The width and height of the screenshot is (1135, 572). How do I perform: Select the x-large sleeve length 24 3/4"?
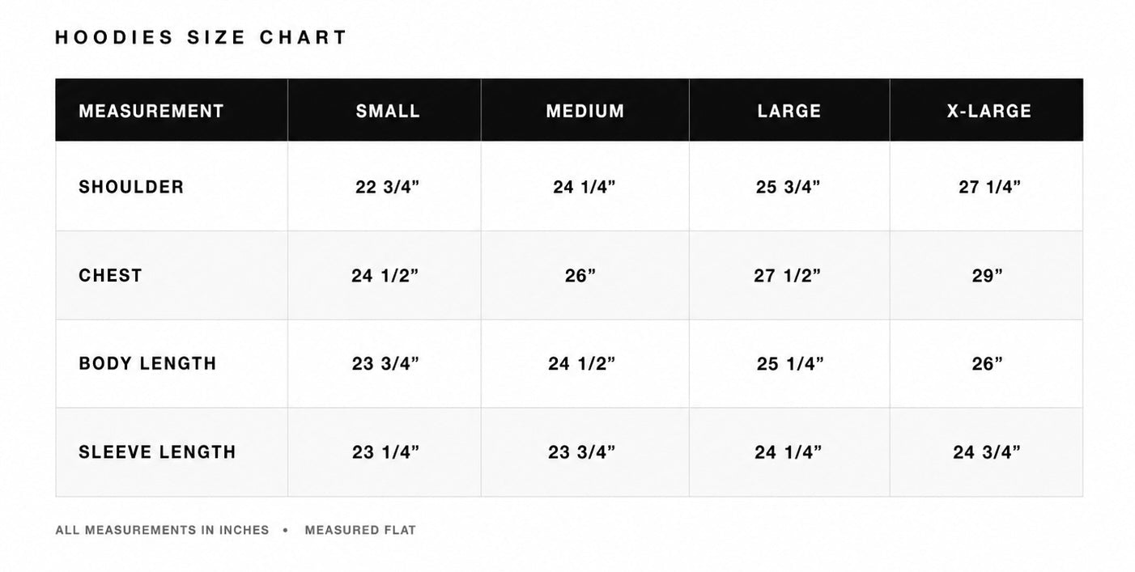987,452
